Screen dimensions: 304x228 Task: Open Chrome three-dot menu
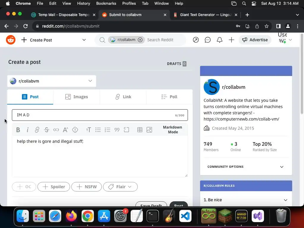tap(297, 26)
